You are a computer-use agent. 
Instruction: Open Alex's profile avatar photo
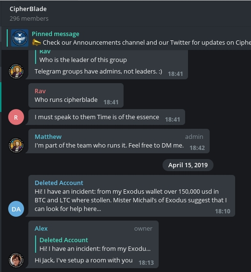pos(16,260)
